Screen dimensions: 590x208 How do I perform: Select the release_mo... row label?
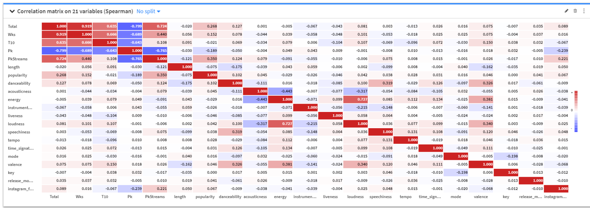(x=20, y=181)
